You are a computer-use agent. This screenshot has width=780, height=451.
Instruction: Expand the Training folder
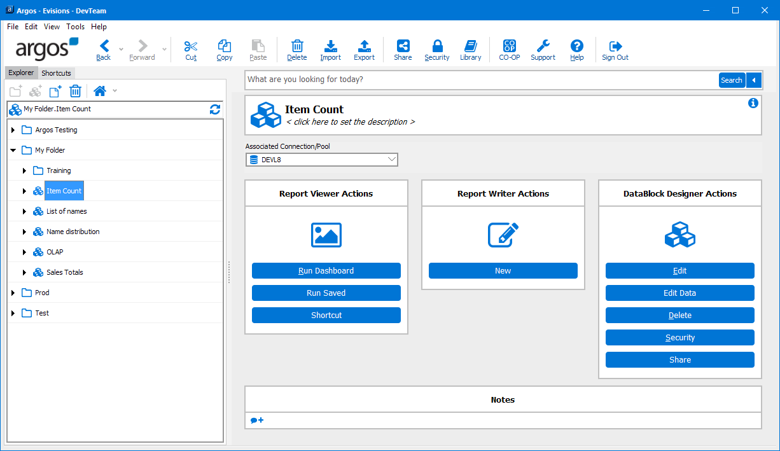pyautogui.click(x=24, y=170)
